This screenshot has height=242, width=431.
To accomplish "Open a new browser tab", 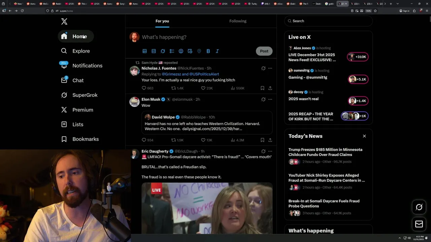I will (x=391, y=4).
